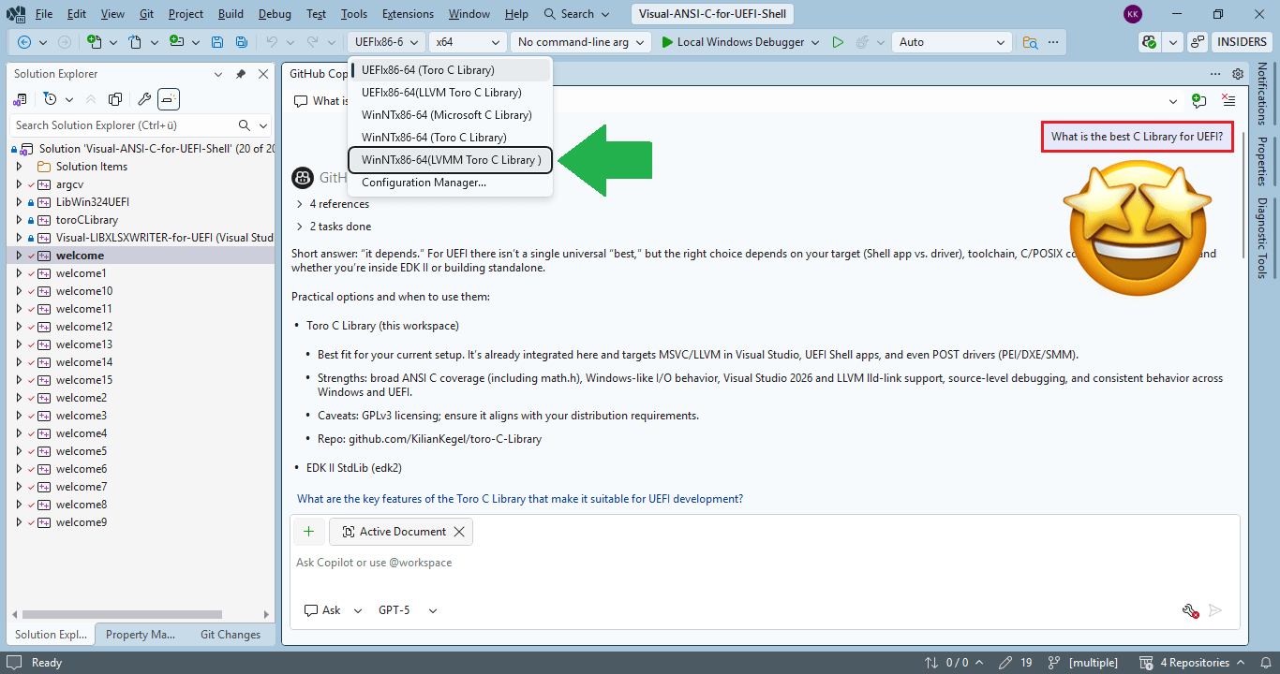Click the browse folder search icon
Screen dimensions: 1280x674
(1030, 42)
